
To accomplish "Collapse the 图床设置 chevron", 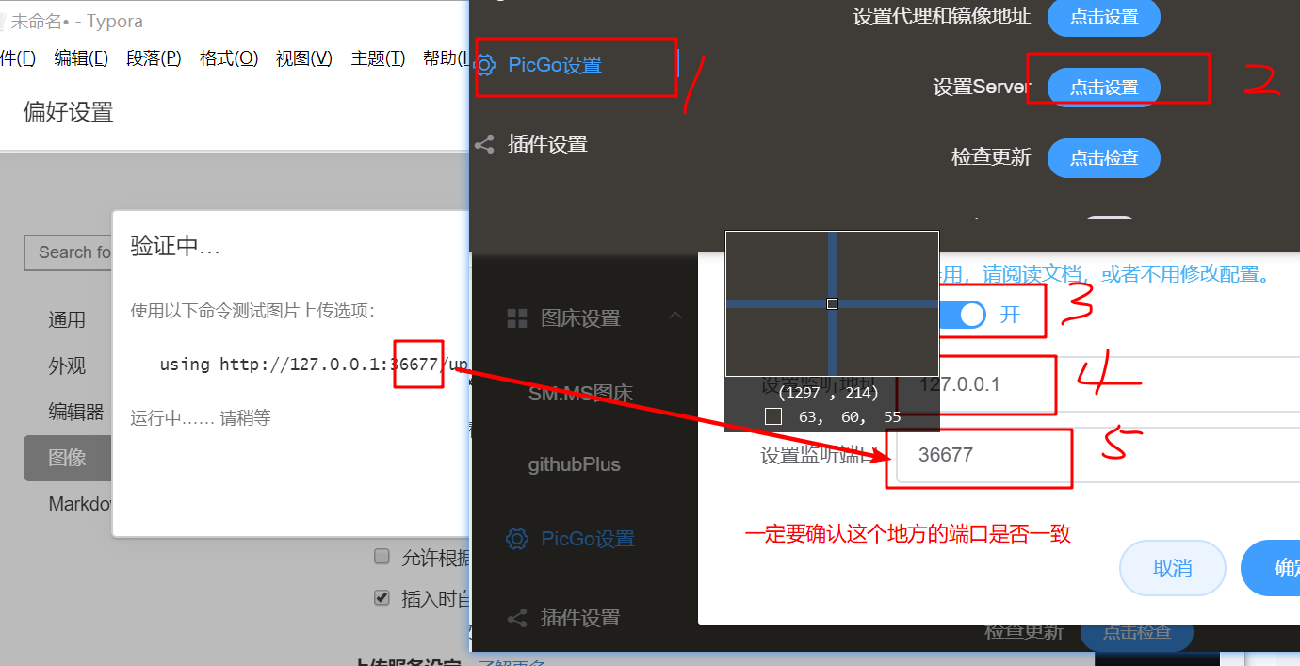I will (x=675, y=316).
